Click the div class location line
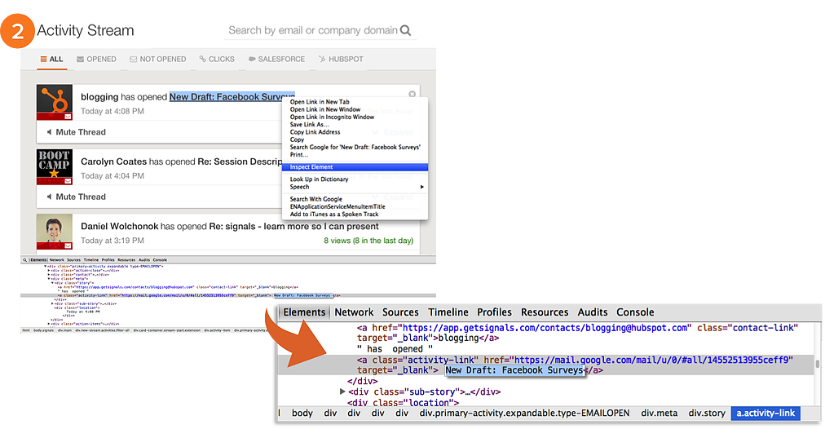 (x=403, y=403)
